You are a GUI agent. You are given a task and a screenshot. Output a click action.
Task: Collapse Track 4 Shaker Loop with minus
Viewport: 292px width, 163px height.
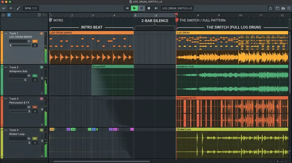tap(6, 130)
